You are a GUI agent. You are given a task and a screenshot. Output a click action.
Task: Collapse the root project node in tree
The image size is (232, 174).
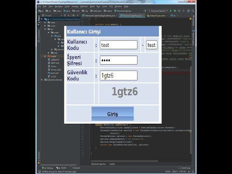pos(42,19)
